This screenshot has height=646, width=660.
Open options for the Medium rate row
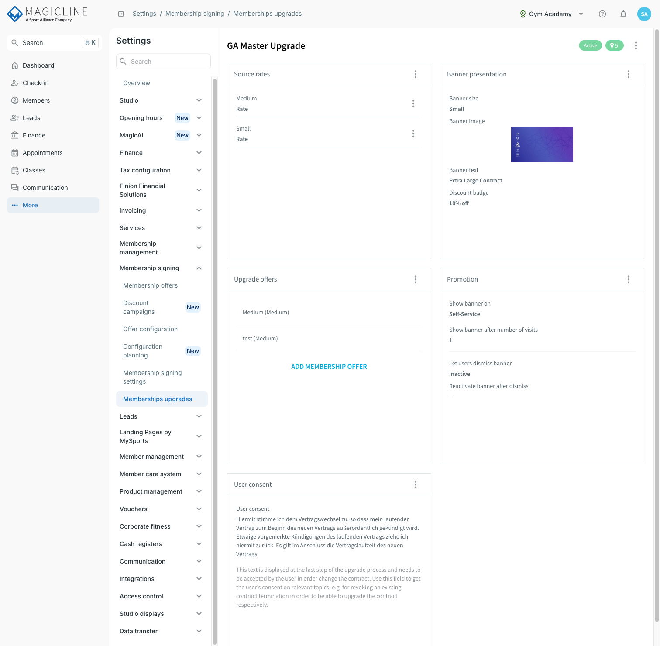[413, 103]
